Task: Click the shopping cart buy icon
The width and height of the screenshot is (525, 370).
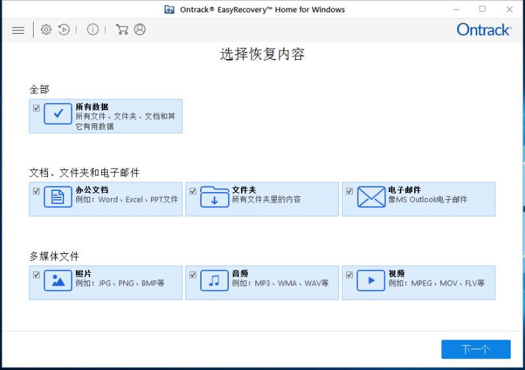Action: coord(122,29)
